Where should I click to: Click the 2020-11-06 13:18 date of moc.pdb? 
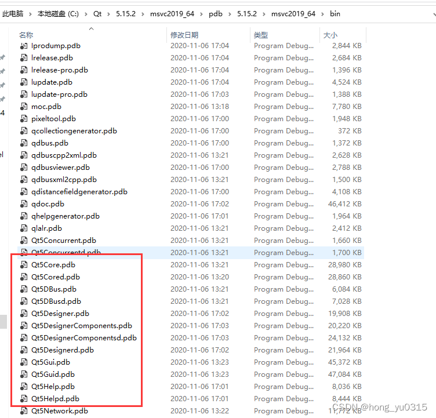(199, 107)
